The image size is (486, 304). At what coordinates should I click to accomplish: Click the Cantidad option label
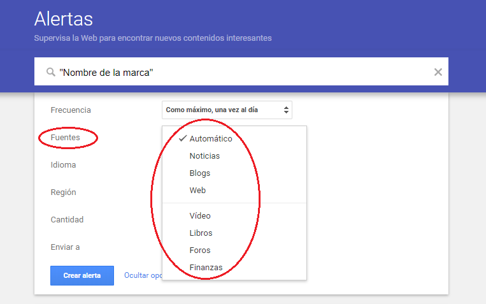67,220
